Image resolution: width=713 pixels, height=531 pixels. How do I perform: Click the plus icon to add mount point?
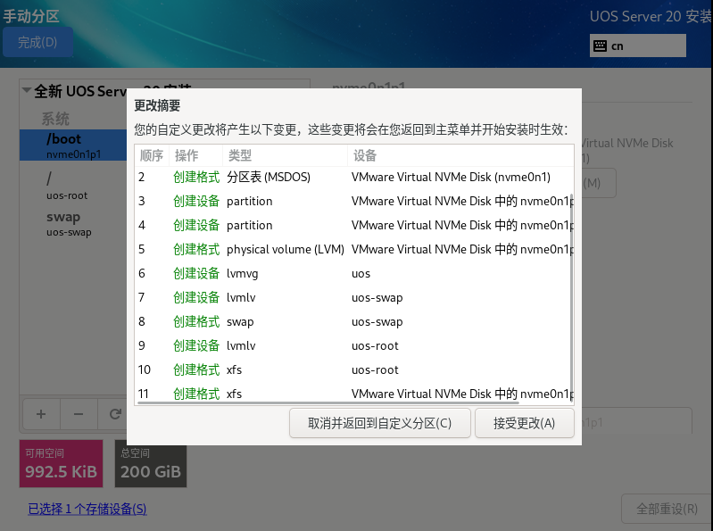[41, 414]
